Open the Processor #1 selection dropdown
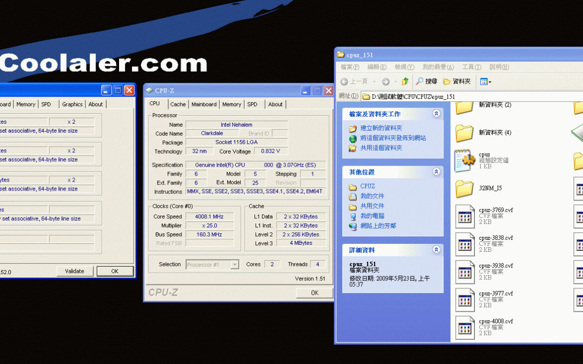This screenshot has height=364, width=583. pyautogui.click(x=213, y=265)
